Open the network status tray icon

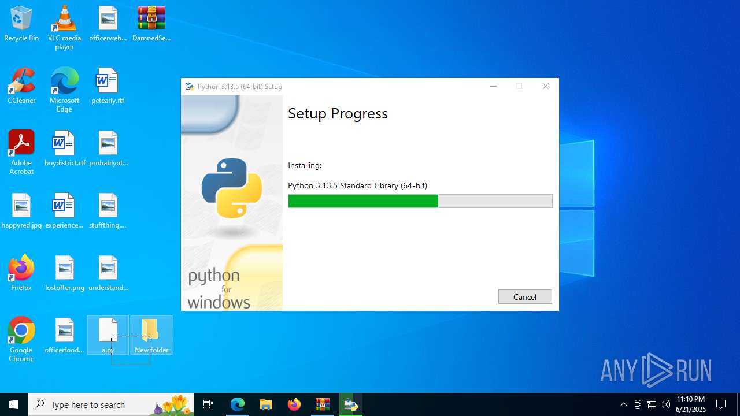point(652,404)
